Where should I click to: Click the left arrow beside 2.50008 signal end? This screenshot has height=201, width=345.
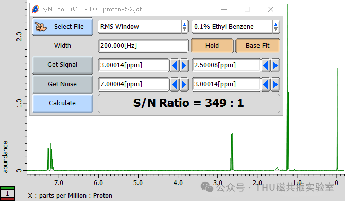coord(266,65)
